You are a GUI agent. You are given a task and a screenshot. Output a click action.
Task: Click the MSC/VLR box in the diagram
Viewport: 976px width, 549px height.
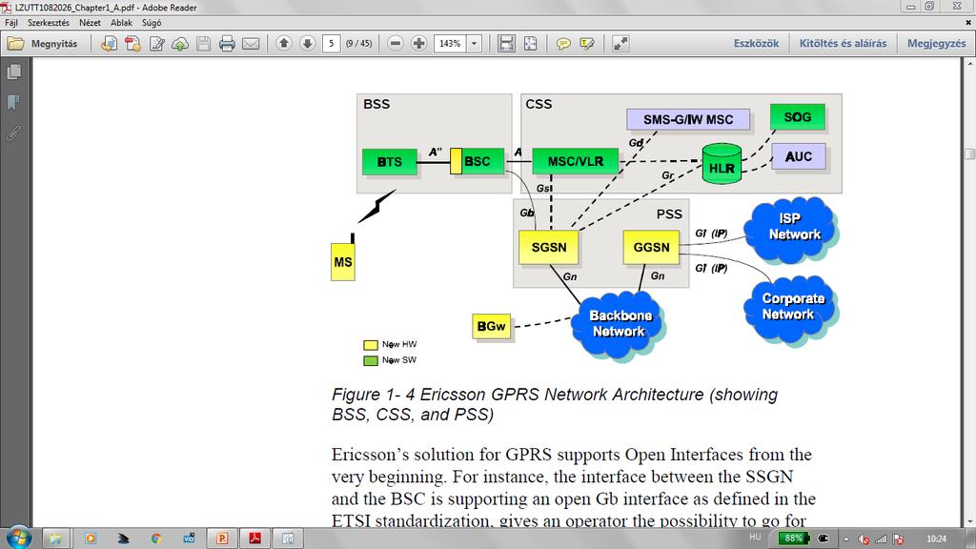tap(575, 161)
